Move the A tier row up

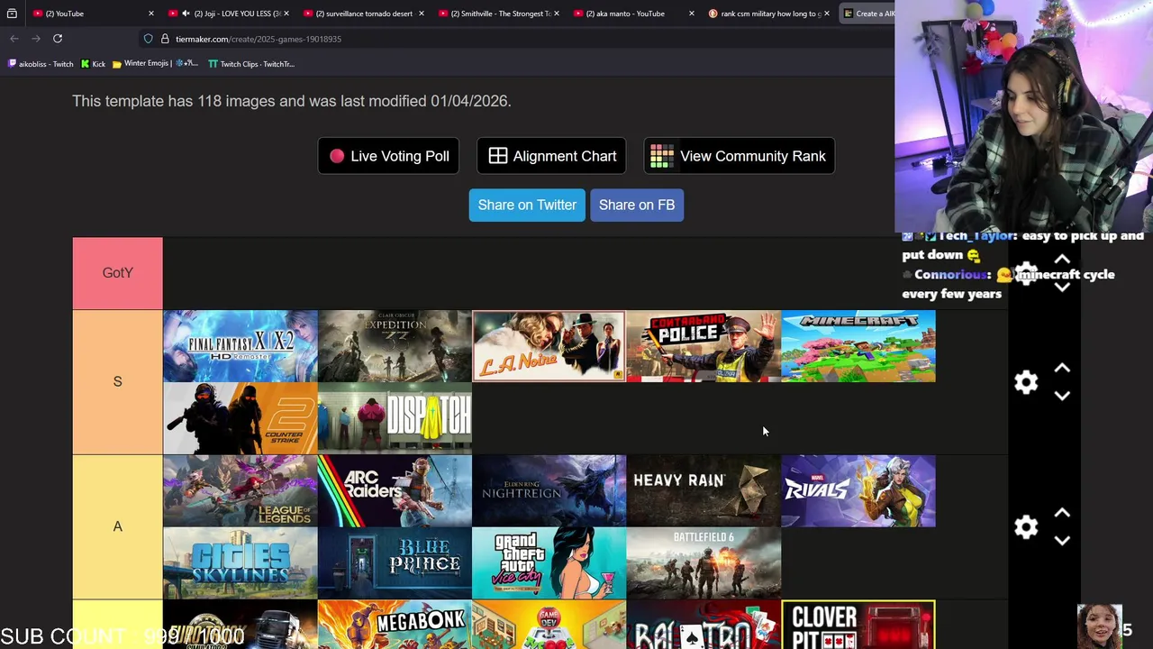(x=1062, y=513)
